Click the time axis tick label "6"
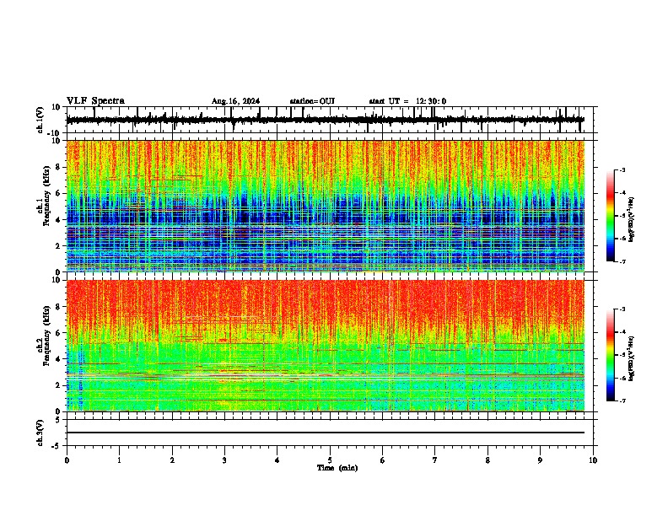The height and width of the screenshot is (516, 668). click(383, 460)
